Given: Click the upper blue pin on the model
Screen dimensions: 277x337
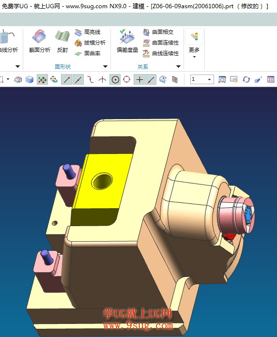Looking at the screenshot, I should [x=68, y=171].
